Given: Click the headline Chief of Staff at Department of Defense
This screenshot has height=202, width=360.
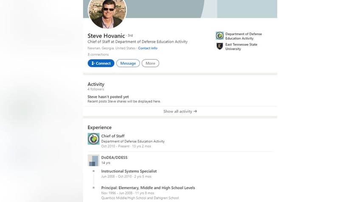Looking at the screenshot, I should tap(138, 42).
